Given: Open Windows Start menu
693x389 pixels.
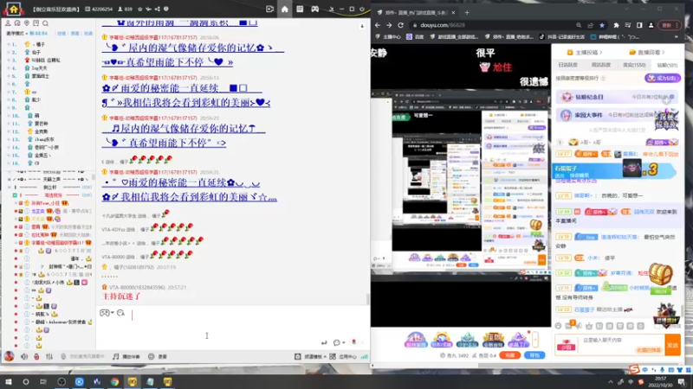Looking at the screenshot, I should [8, 381].
